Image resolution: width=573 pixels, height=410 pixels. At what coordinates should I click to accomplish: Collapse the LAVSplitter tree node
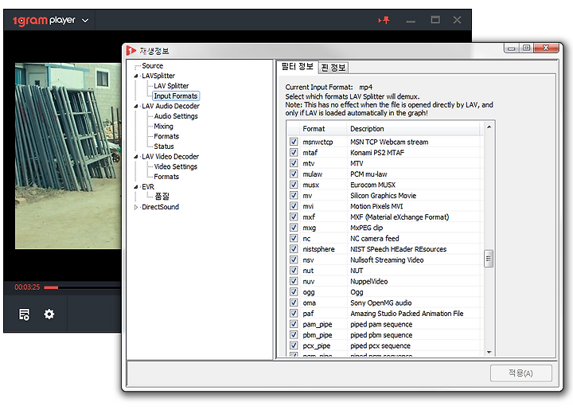pos(136,76)
